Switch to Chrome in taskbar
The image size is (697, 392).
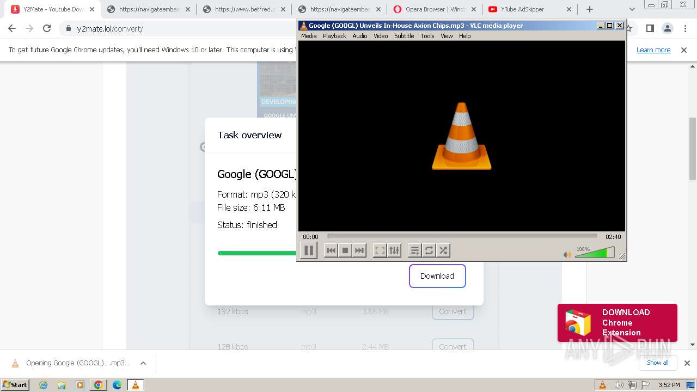point(99,385)
